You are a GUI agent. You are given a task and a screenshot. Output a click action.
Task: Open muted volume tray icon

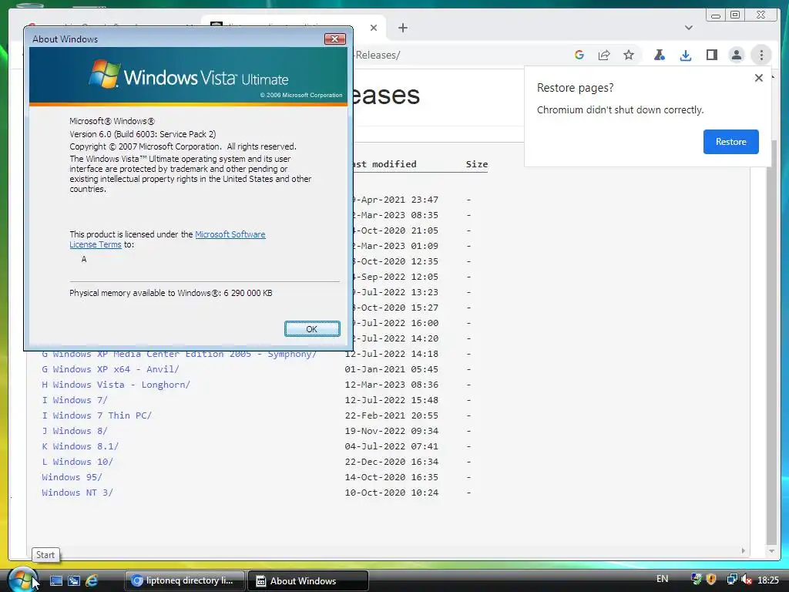(746, 580)
